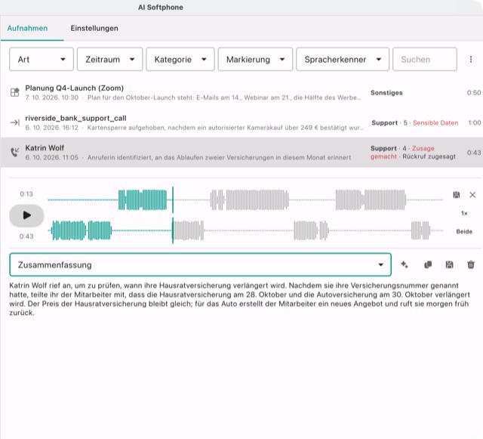Seek in the lower waveform track

[245, 230]
